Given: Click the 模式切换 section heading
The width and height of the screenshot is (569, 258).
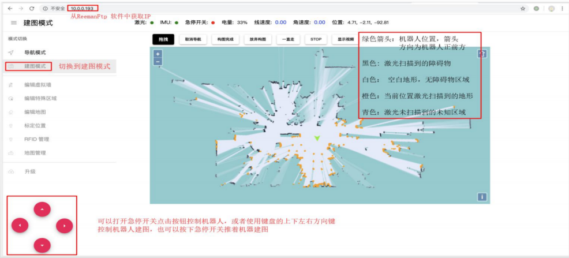Looking at the screenshot, I should [17, 39].
